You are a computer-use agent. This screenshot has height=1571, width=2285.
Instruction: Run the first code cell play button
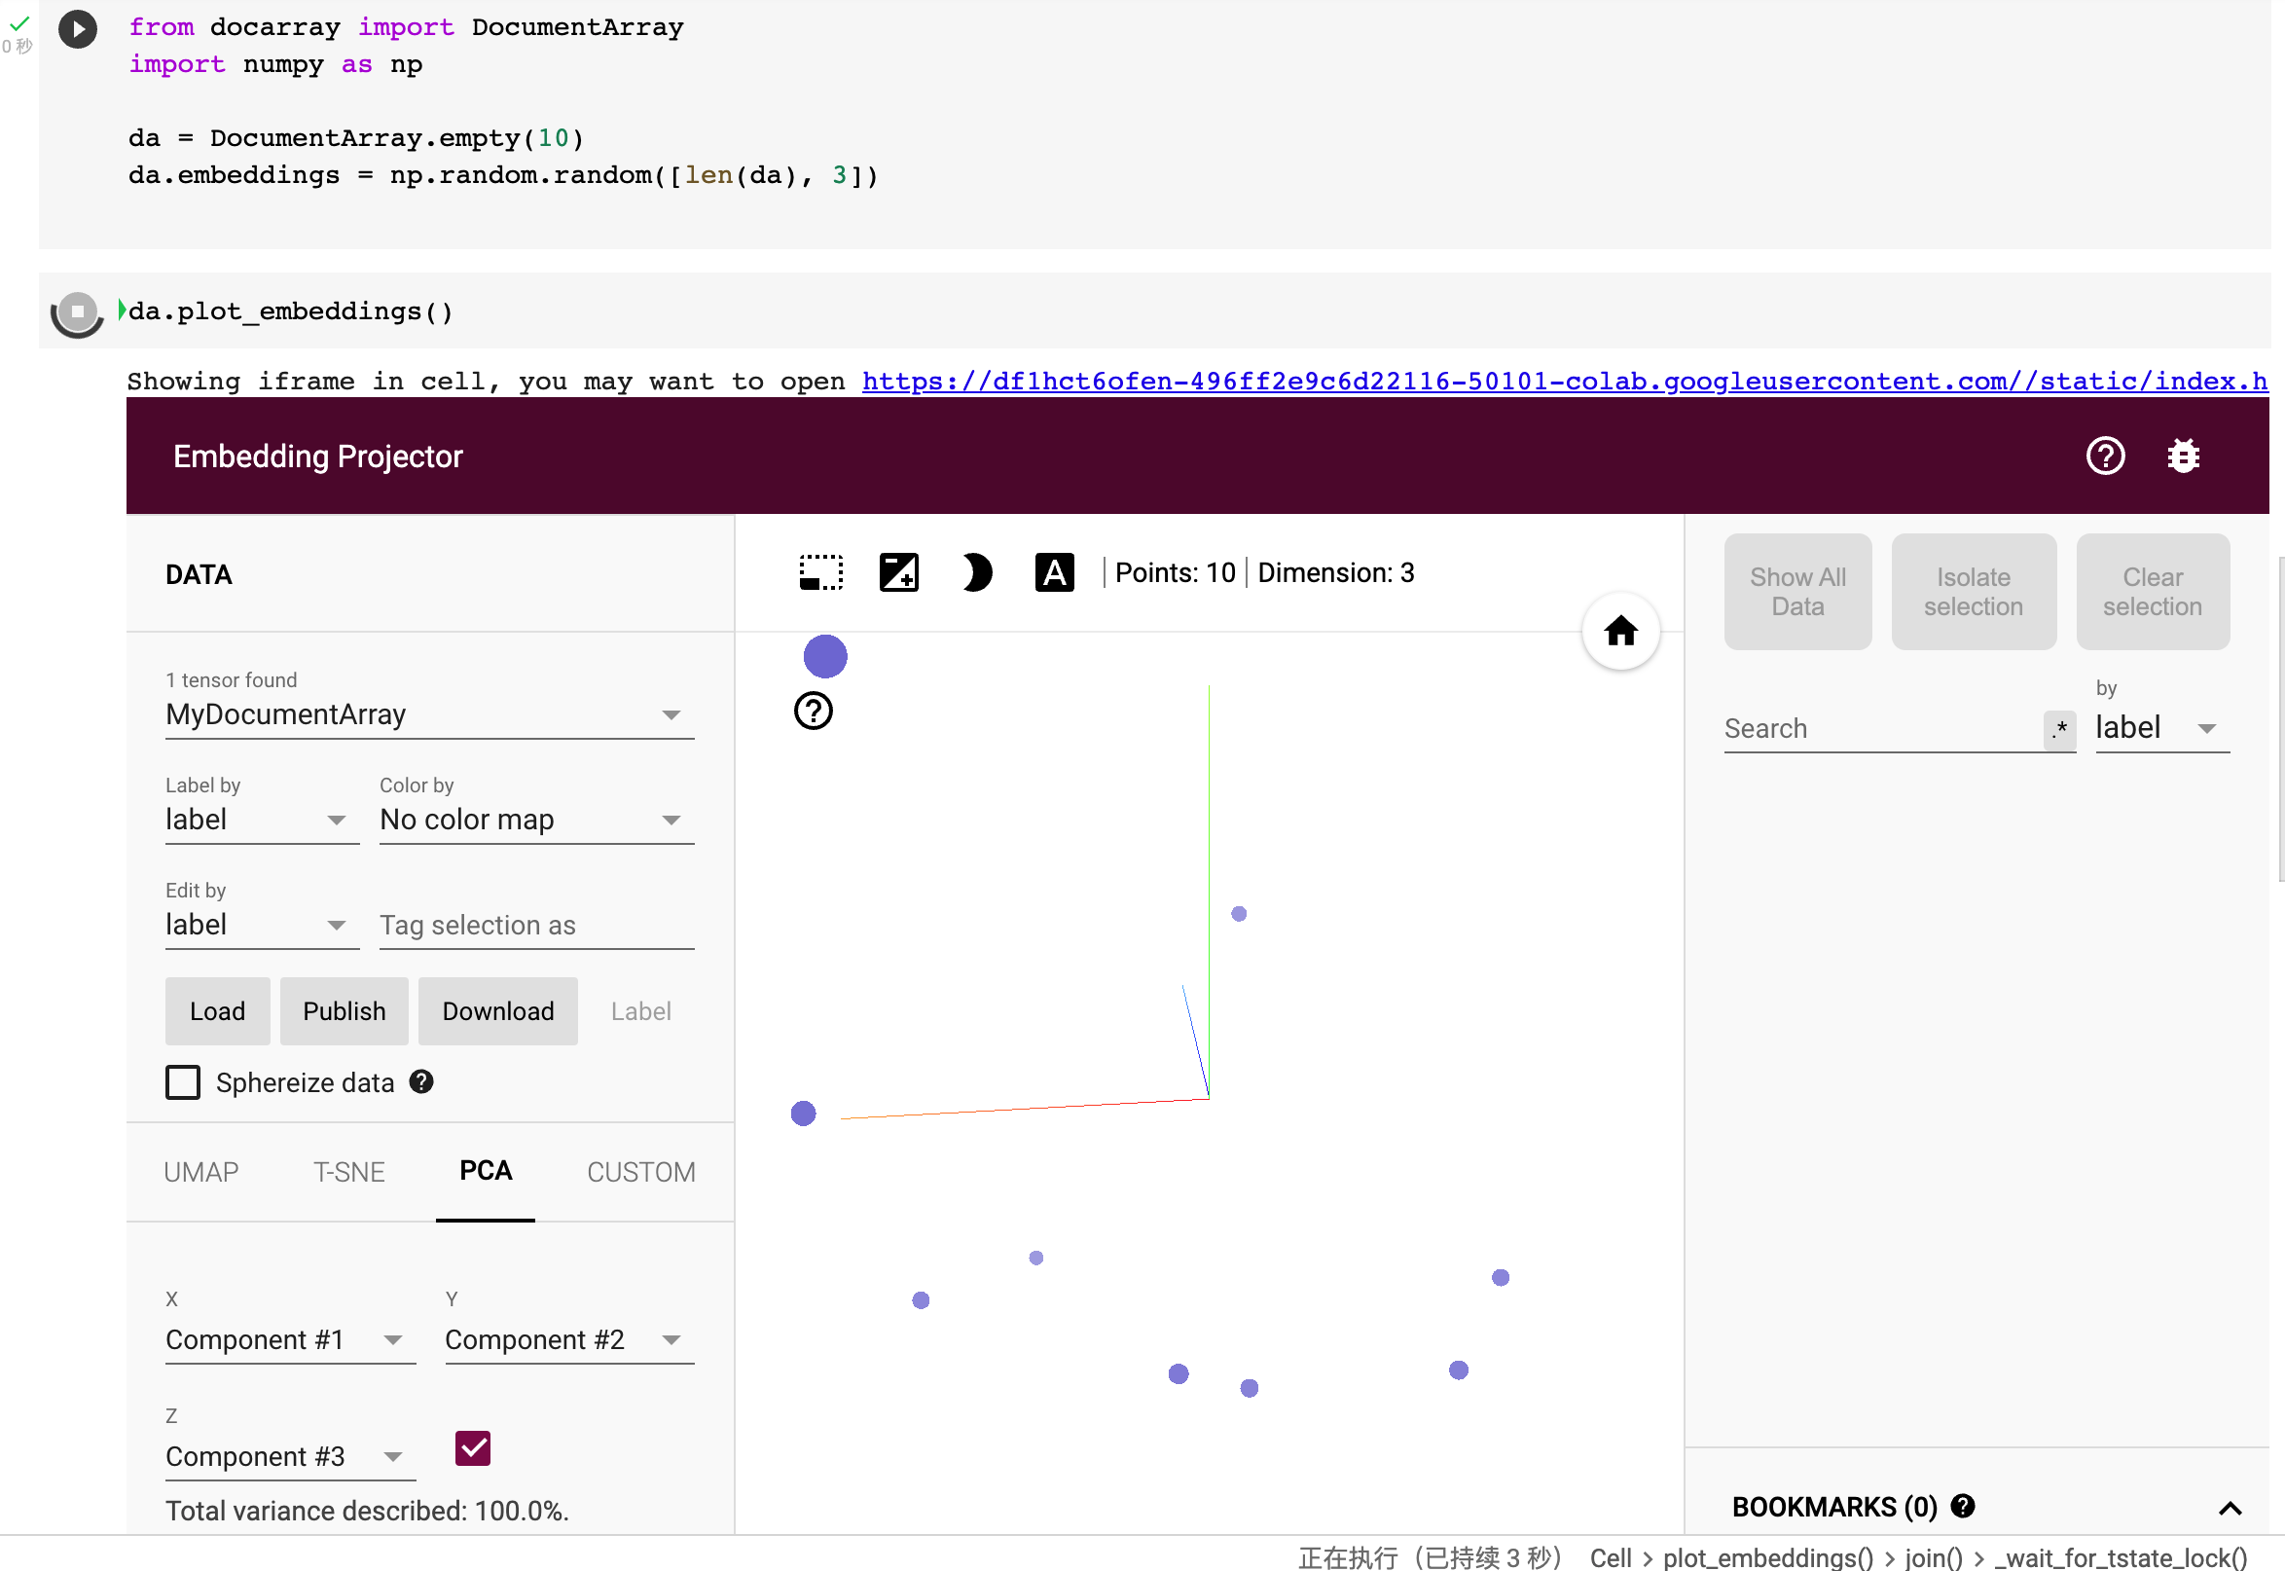tap(78, 28)
